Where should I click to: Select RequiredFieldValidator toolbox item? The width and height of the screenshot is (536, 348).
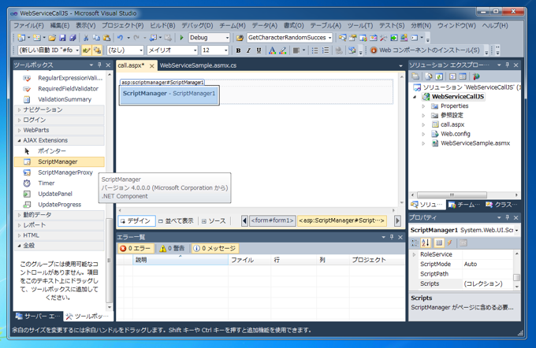click(59, 89)
